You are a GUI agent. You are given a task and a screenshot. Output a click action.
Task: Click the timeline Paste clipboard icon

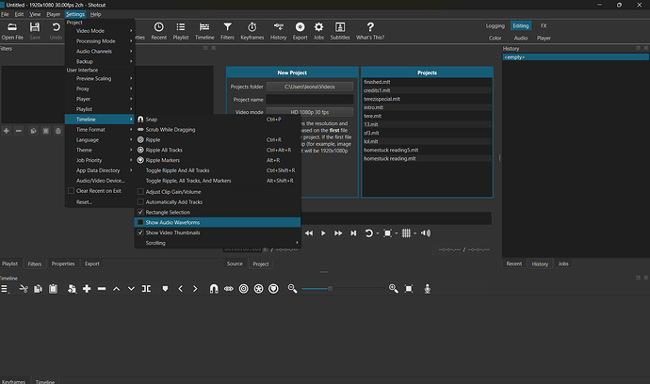(x=53, y=289)
